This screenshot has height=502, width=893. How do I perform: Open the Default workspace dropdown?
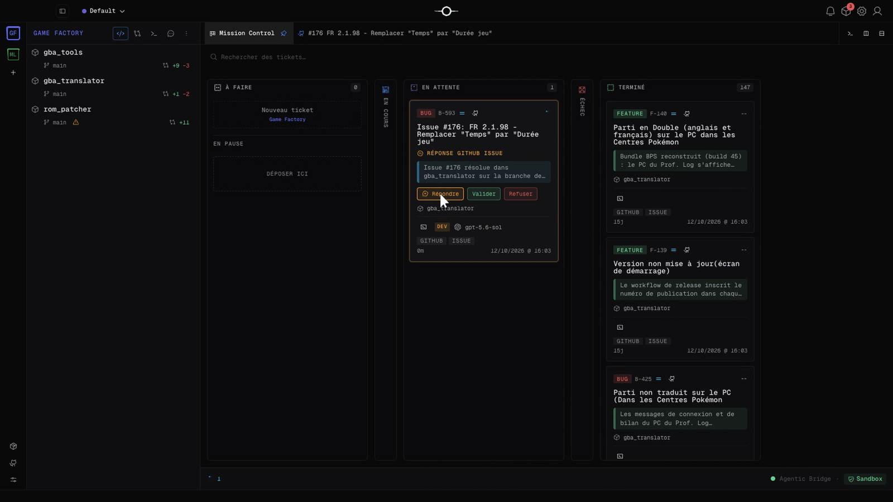tap(103, 11)
